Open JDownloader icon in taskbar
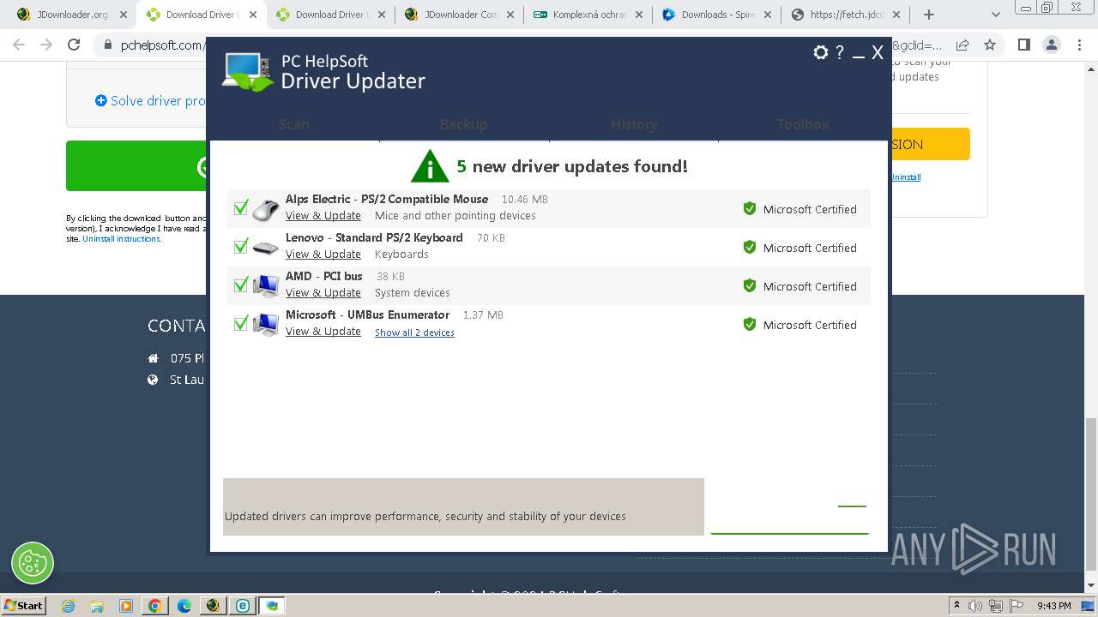 pos(213,606)
